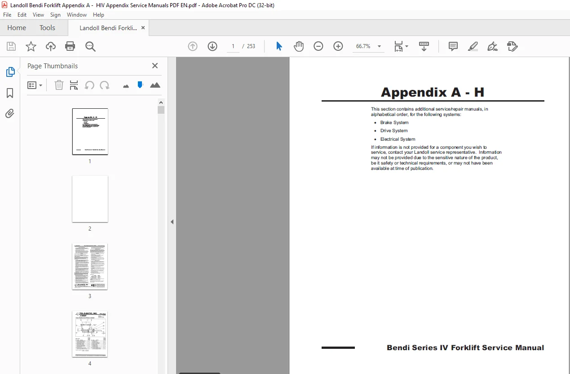Select page 1 thumbnail
The height and width of the screenshot is (374, 570).
(x=90, y=131)
